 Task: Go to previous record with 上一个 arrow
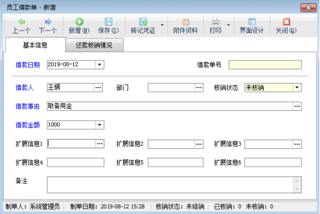[x=21, y=21]
